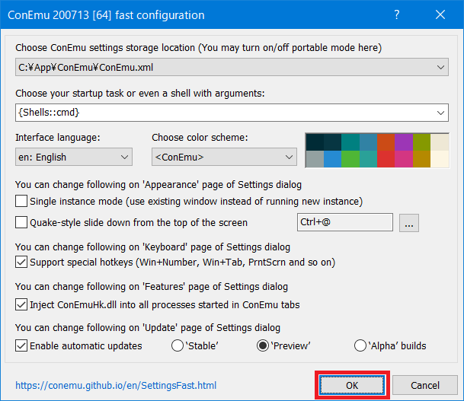Open the SettingsFast.html help link
Viewport: 464px width, 401px height.
[x=116, y=385]
